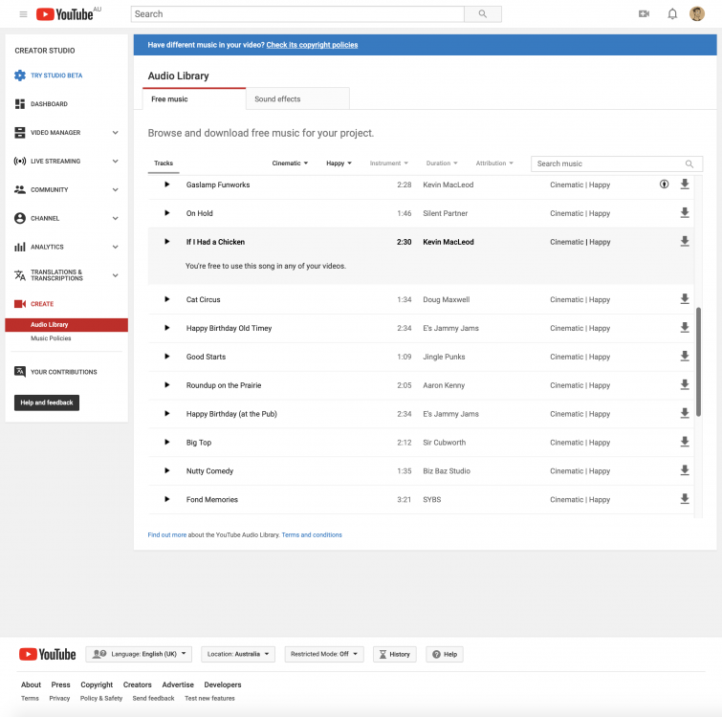Screen dimensions: 722x717
Task: Download the Cat Circus track
Action: (685, 298)
